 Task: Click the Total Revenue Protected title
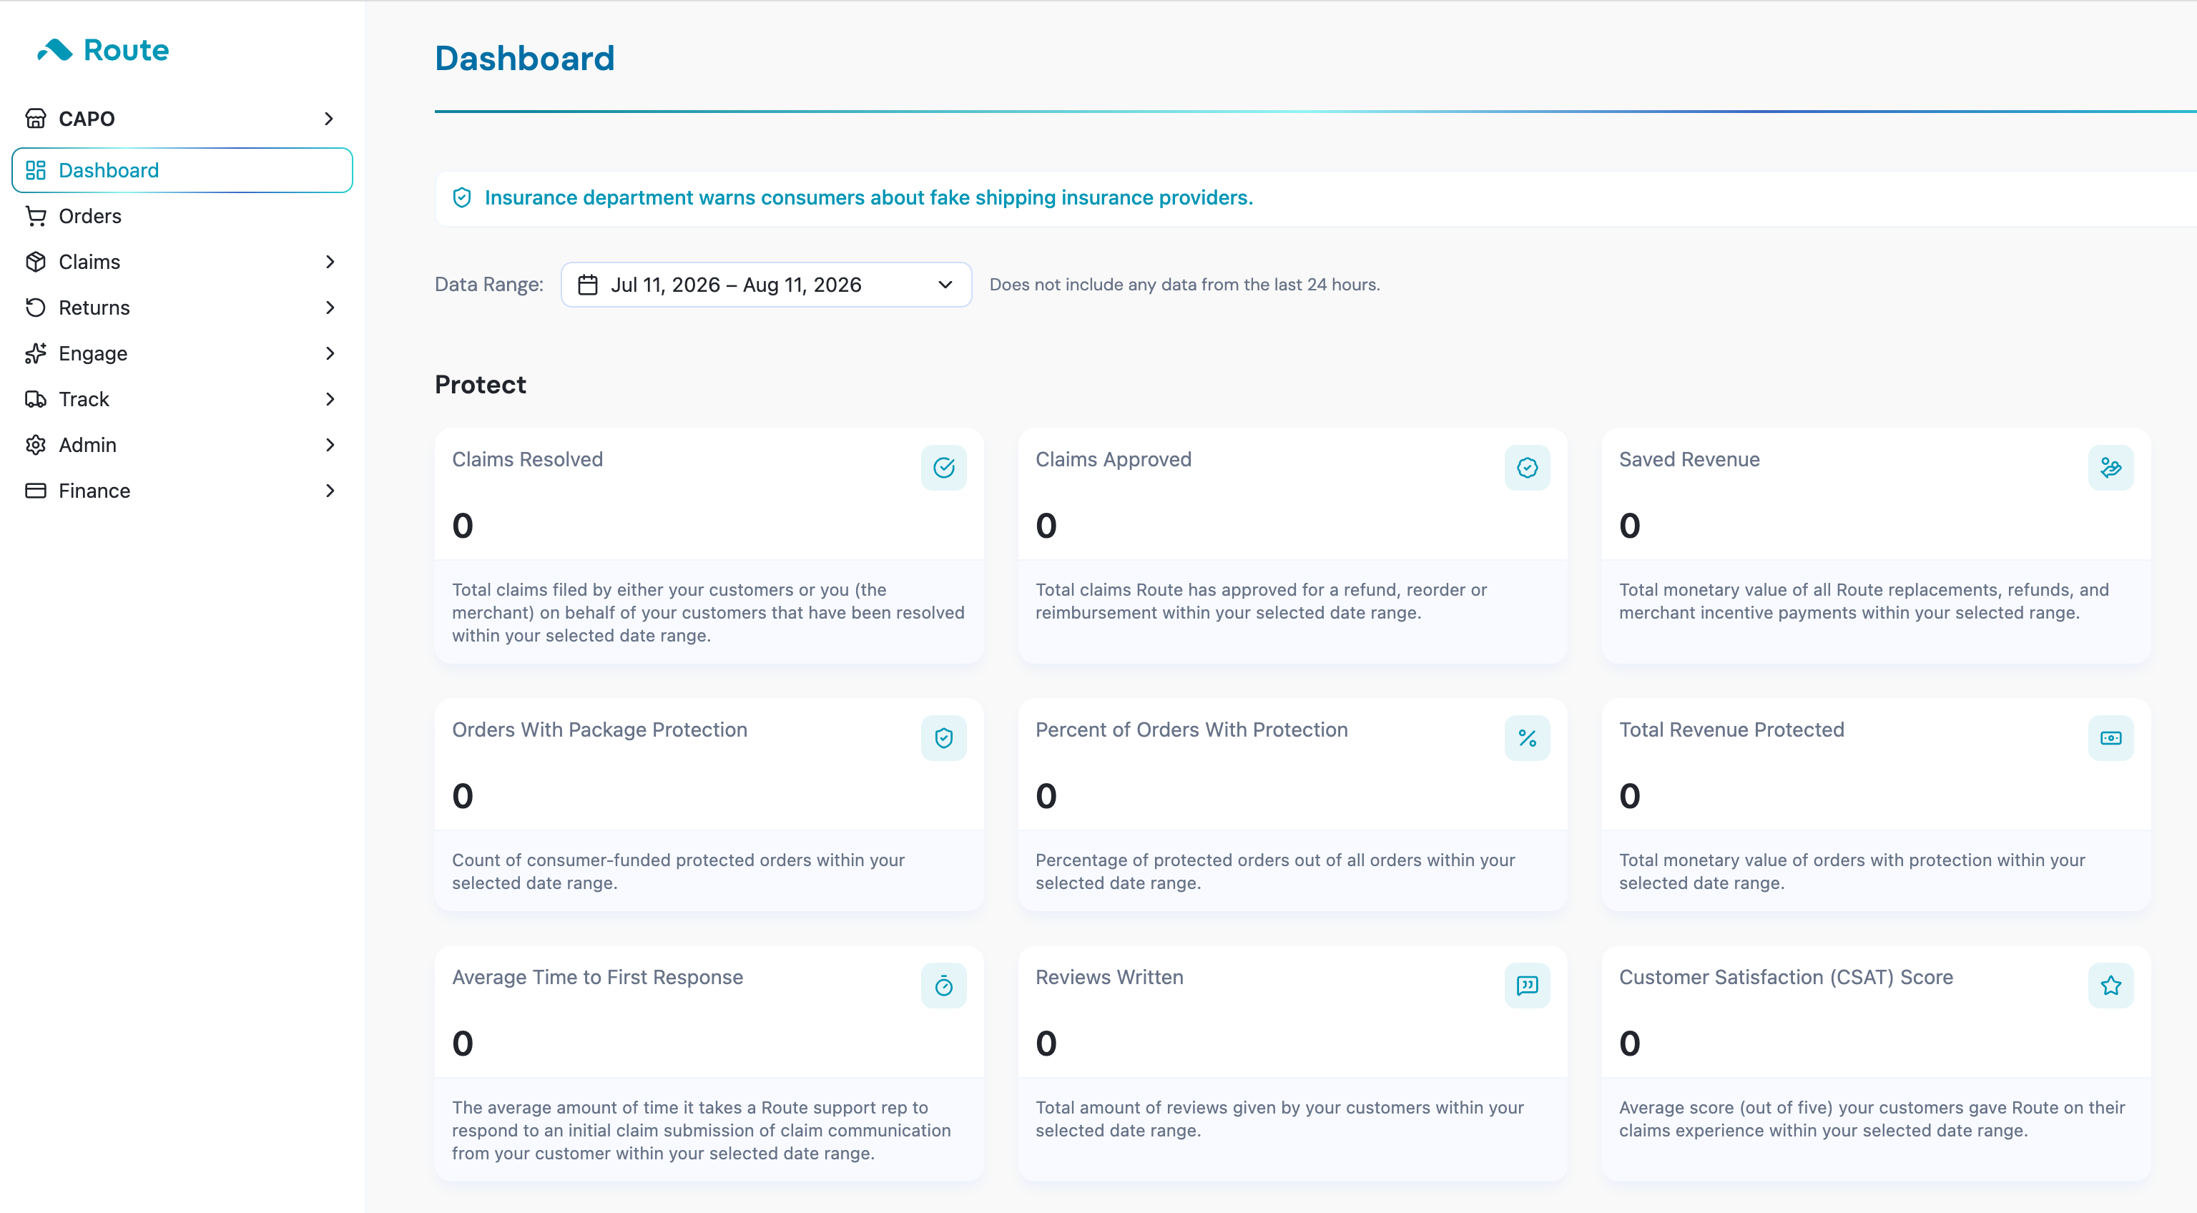click(1731, 730)
